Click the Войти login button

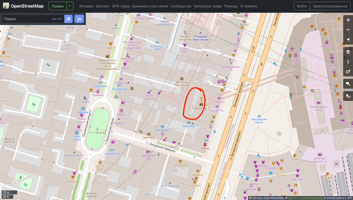[302, 6]
